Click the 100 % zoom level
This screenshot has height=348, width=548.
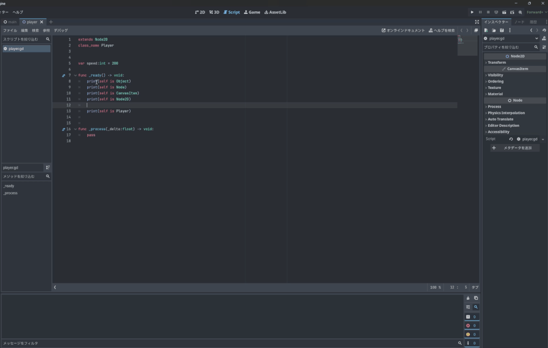(x=436, y=287)
